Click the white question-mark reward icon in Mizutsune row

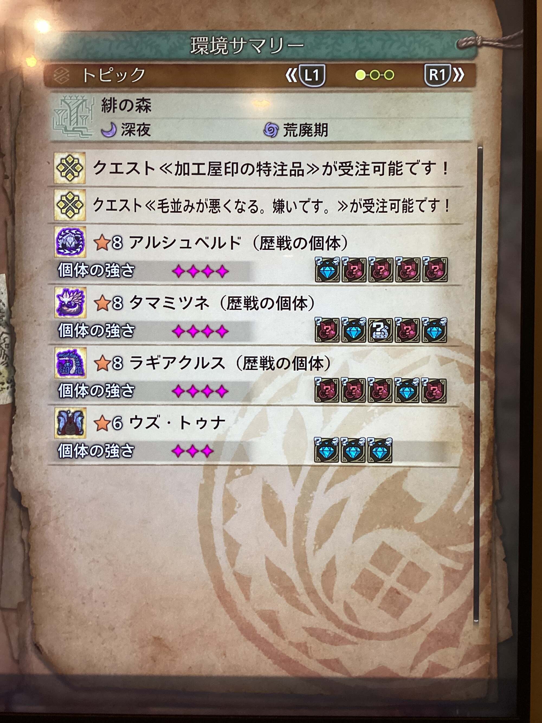click(380, 330)
